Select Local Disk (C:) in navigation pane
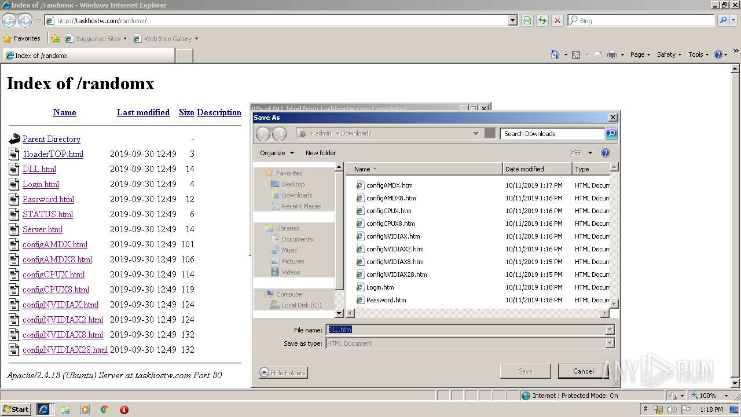This screenshot has width=741, height=417. (x=302, y=305)
